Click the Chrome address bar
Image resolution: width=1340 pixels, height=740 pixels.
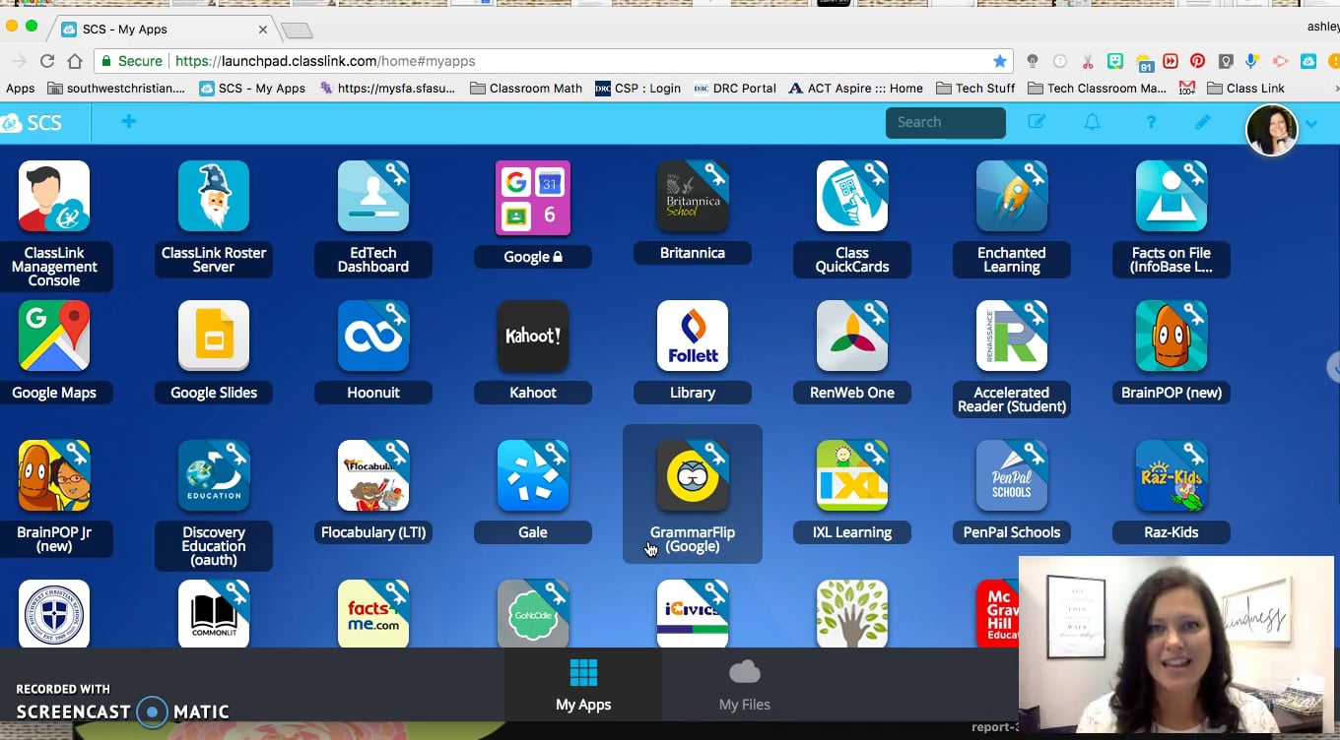pyautogui.click(x=552, y=61)
